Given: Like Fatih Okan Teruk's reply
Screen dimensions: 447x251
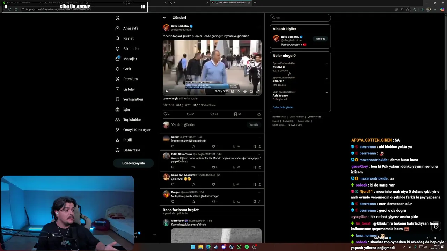Looking at the screenshot, I should coord(214,167).
